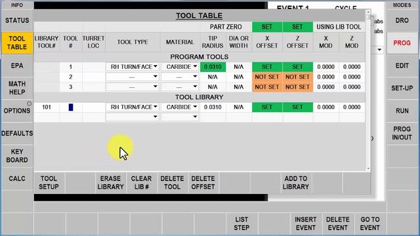Viewport: 420px width, 236px height.
Task: Open library tool 101 MATERIAL dropdown
Action: (x=180, y=107)
